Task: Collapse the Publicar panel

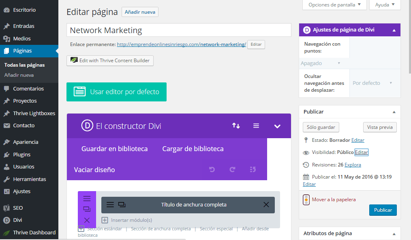Action: click(x=394, y=112)
